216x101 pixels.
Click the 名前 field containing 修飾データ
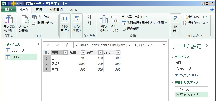(x=191, y=68)
